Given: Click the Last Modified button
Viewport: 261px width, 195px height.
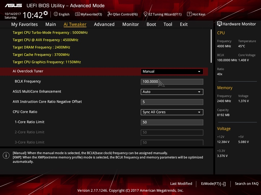Looking at the screenshot, I should tap(181, 184).
